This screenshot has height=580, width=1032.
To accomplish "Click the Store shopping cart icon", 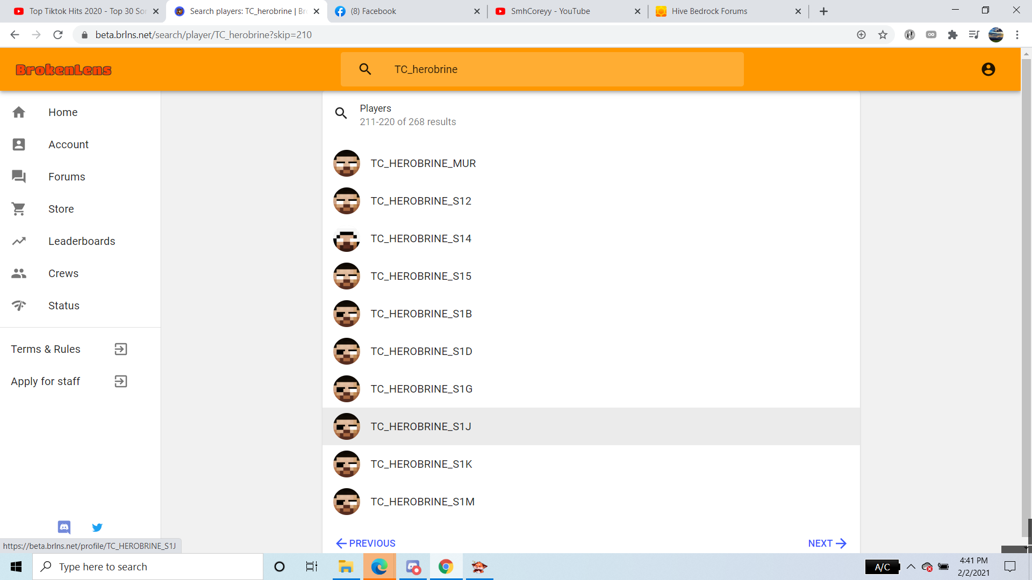I will tap(19, 209).
